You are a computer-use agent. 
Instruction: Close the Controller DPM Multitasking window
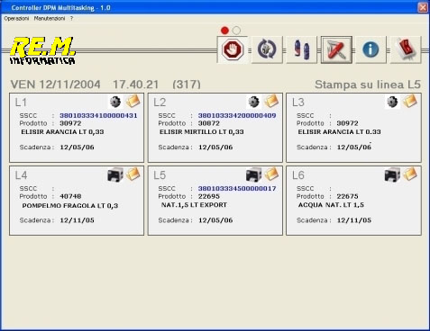423,7
